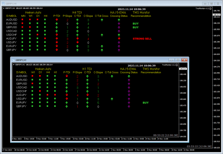Click AUDJPY red C-TDI arrow in H4 window
The width and height of the screenshot is (223, 154).
[x=77, y=38]
